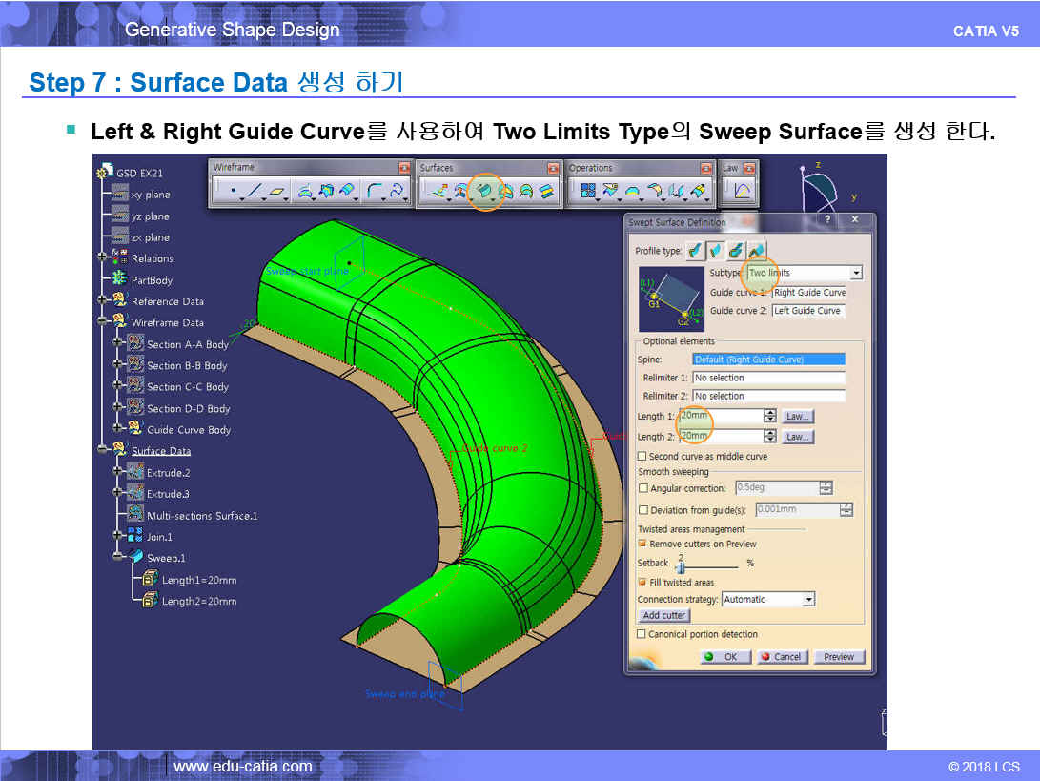Select the Line tool in Wireframe toolbar

coord(254,193)
